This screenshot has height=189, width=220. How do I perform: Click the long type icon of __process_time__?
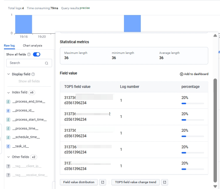tap(8, 128)
